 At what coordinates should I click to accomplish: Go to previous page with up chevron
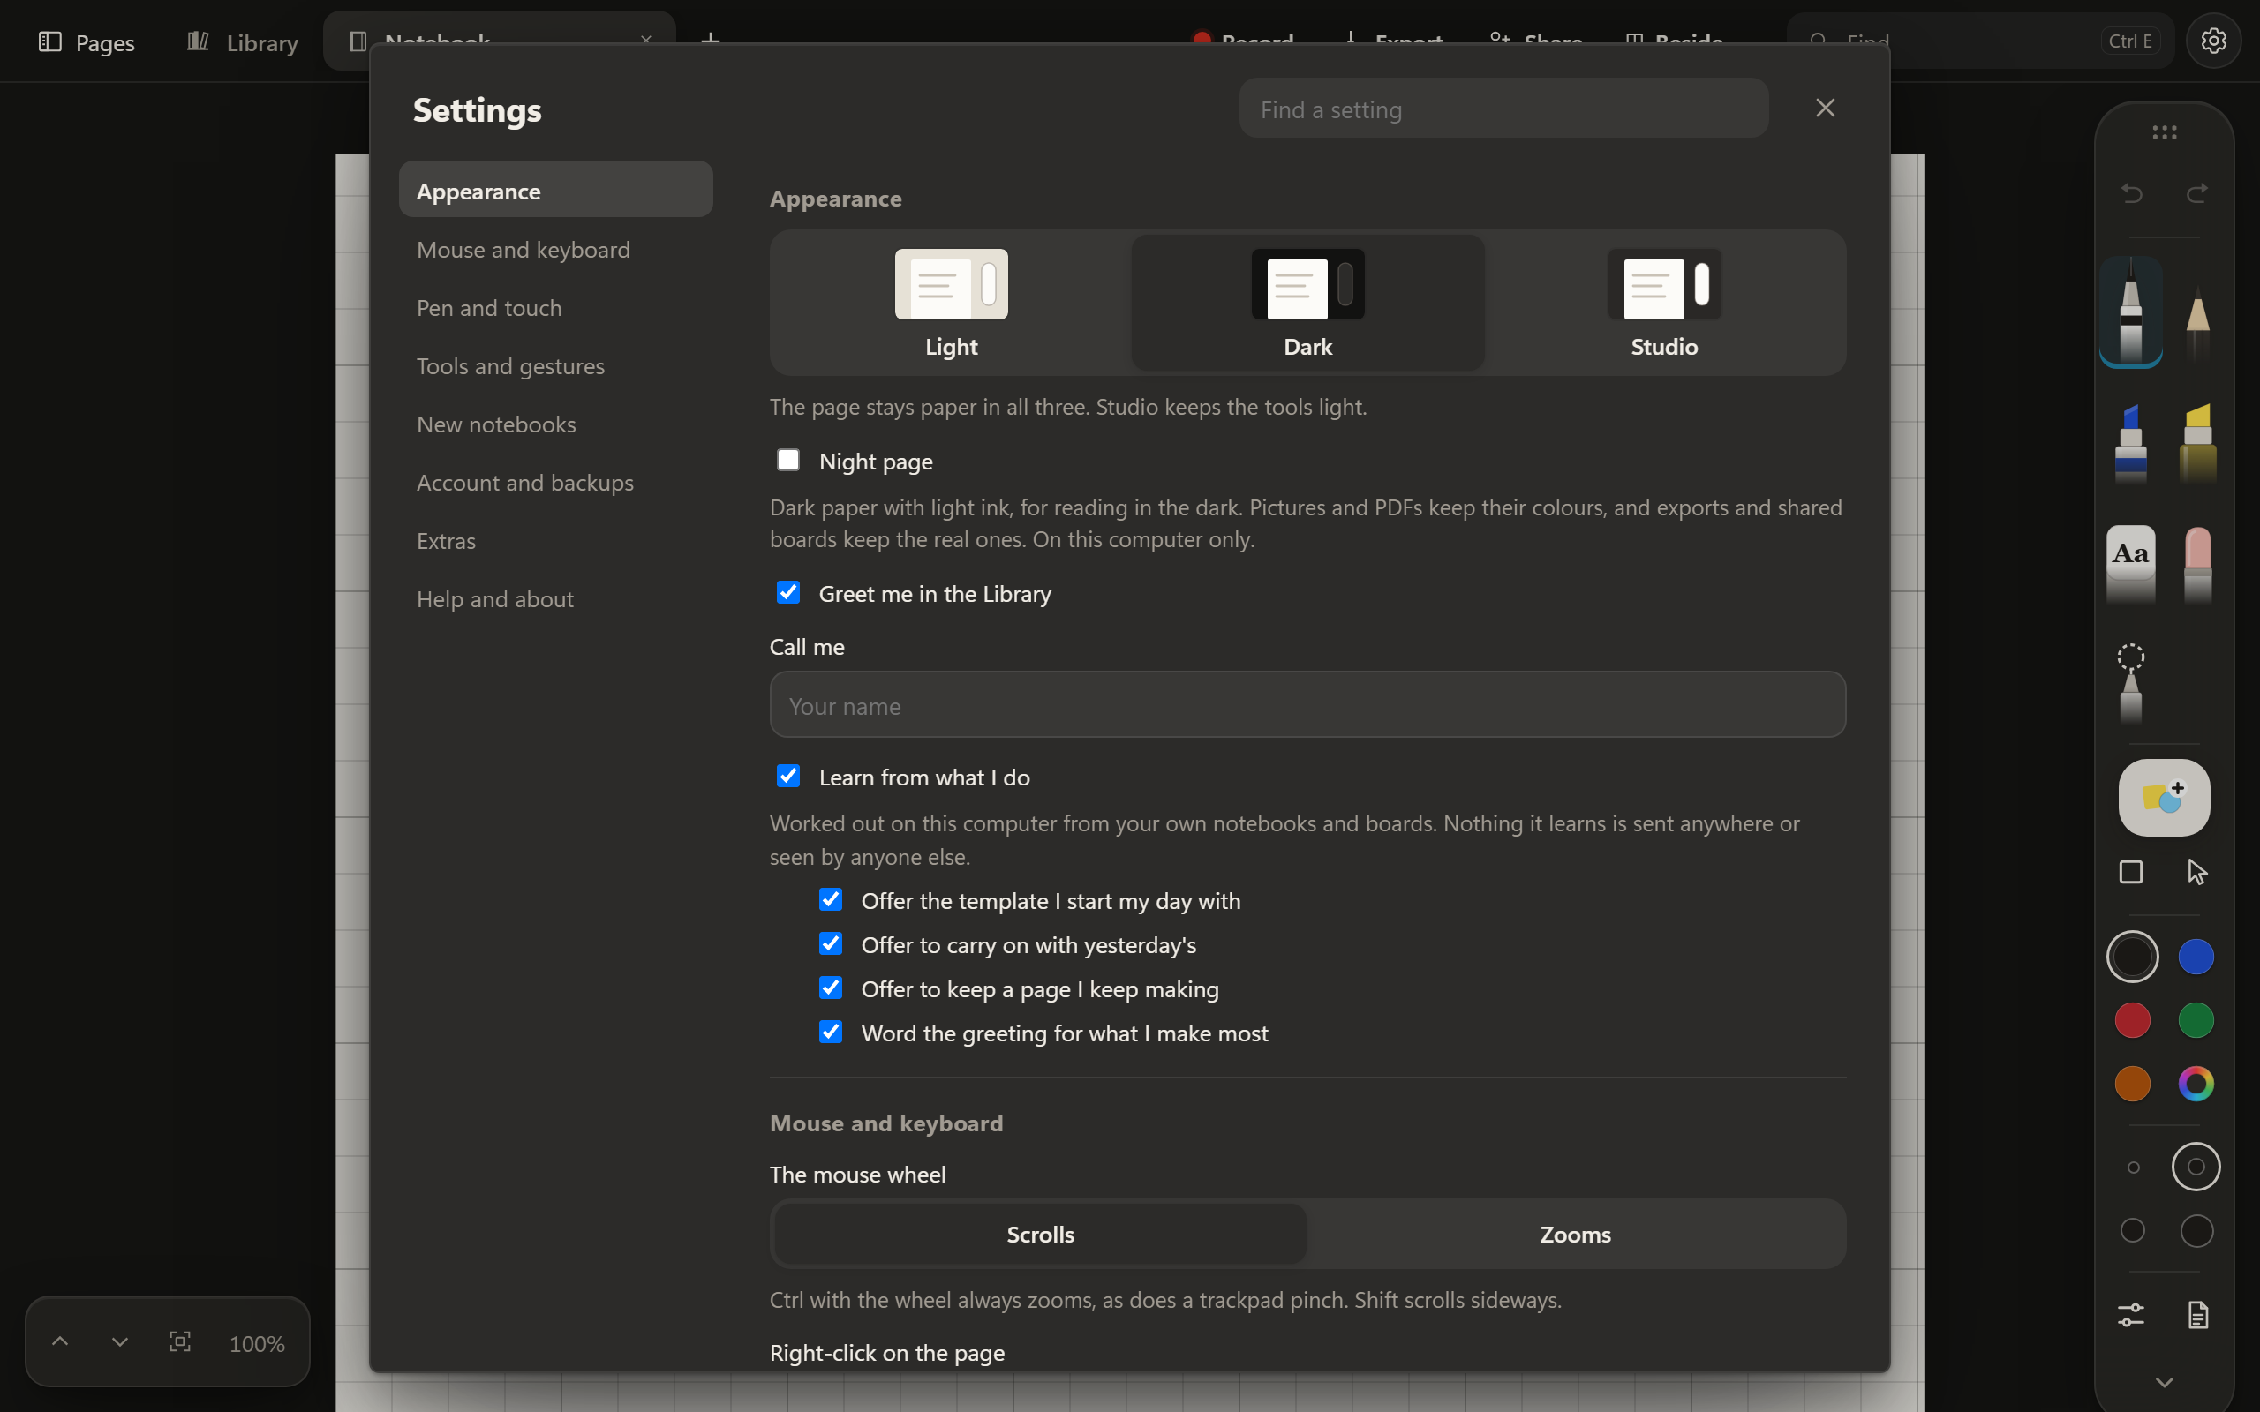(x=60, y=1342)
